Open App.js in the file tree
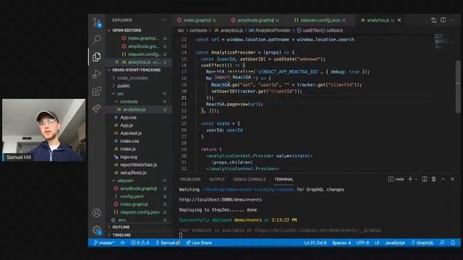The width and height of the screenshot is (463, 260). 127,125
